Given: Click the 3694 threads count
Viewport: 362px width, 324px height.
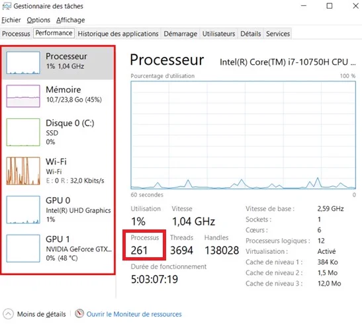Looking at the screenshot, I should click(x=181, y=251).
